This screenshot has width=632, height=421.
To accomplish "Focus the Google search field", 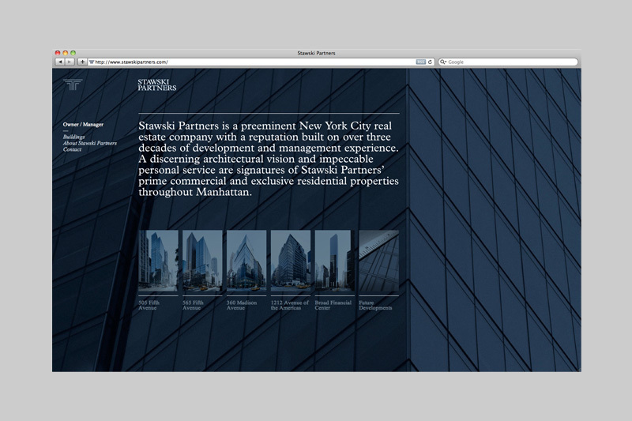I will pyautogui.click(x=508, y=62).
